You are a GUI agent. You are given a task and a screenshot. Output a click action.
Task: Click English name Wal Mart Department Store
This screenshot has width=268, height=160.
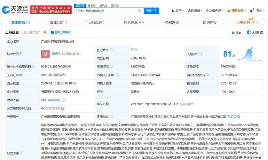154,104
